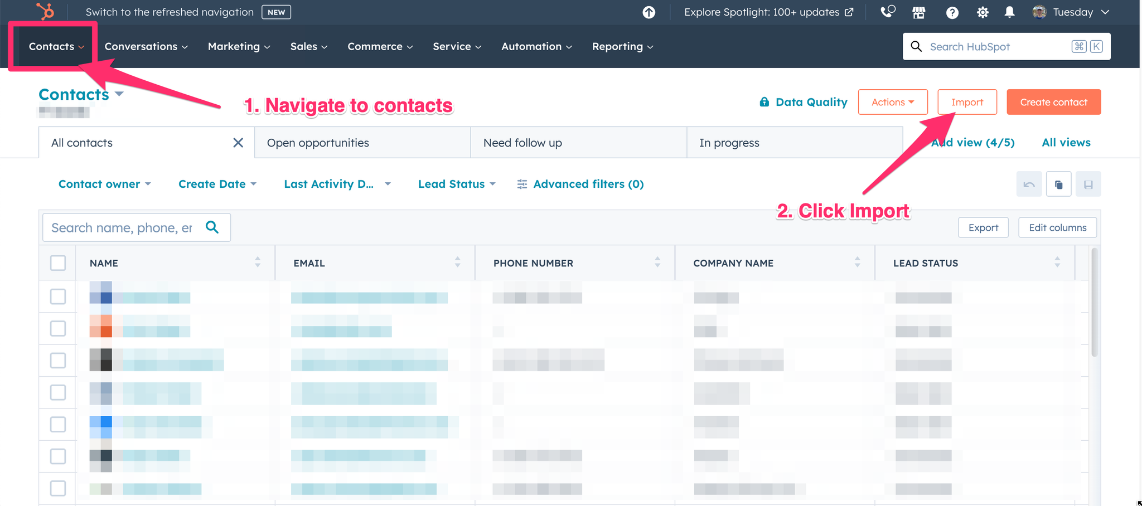Open the Create Date filter dropdown

coord(217,184)
